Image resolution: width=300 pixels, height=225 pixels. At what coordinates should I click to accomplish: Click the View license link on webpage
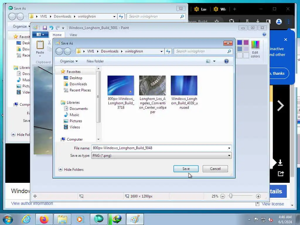pyautogui.click(x=273, y=204)
